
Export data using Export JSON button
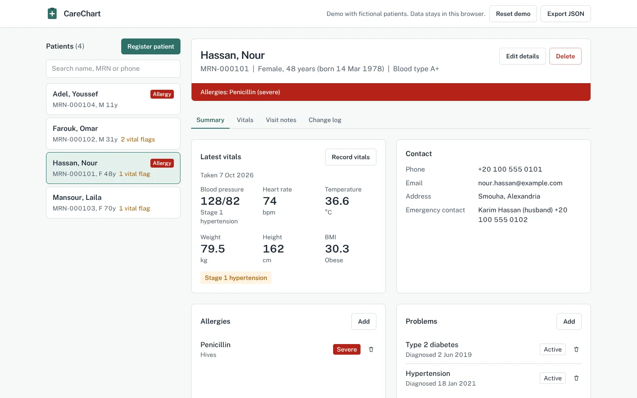tap(566, 14)
